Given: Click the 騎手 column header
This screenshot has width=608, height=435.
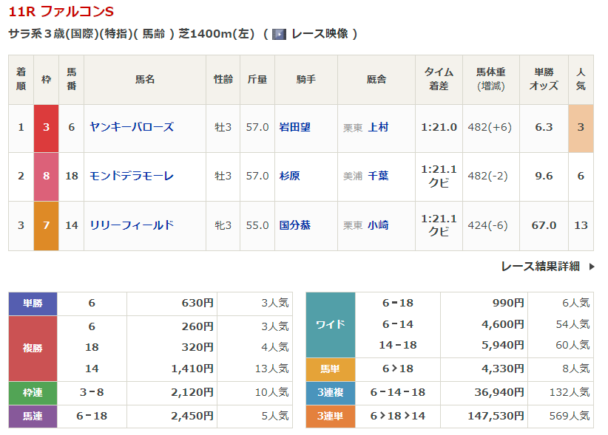Looking at the screenshot, I should coord(306,79).
